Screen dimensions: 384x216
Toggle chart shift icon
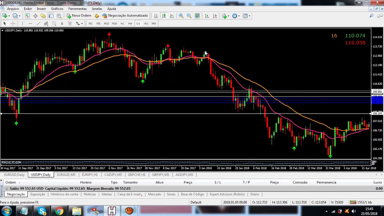215,16
